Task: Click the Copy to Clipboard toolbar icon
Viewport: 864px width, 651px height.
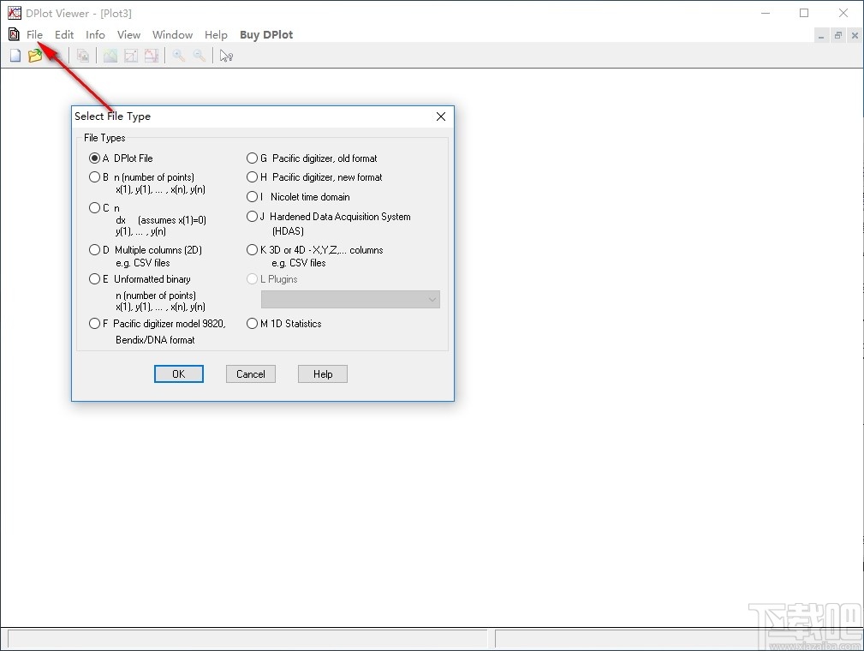Action: 83,55
